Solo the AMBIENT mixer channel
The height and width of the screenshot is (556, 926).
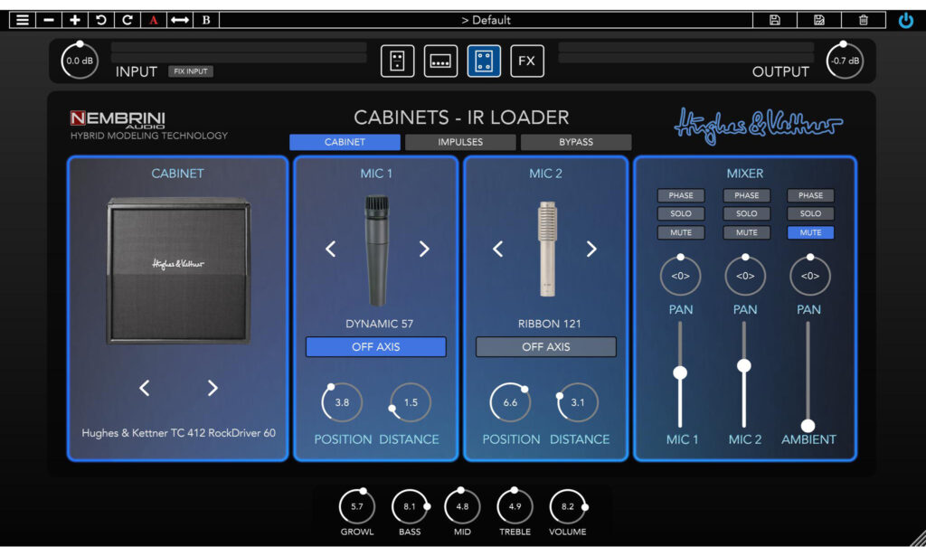(810, 213)
